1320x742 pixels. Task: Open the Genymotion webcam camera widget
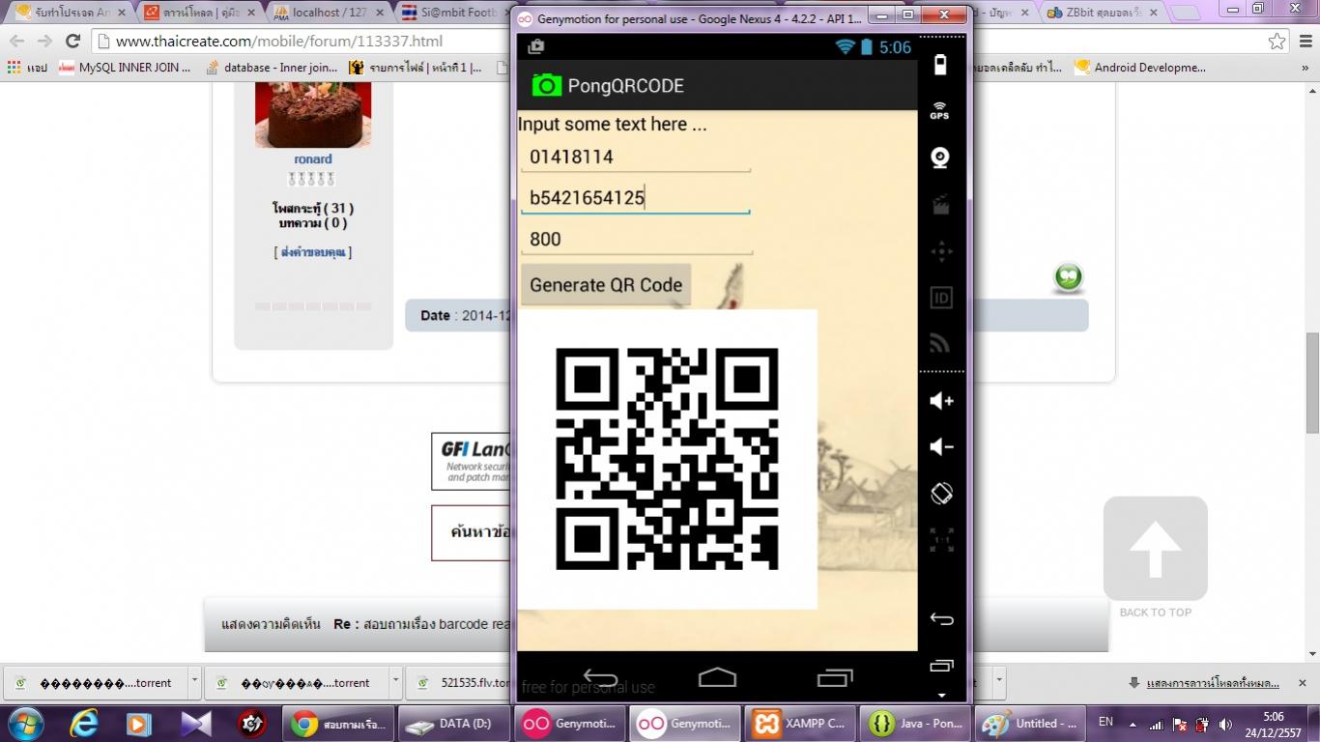[x=940, y=157]
